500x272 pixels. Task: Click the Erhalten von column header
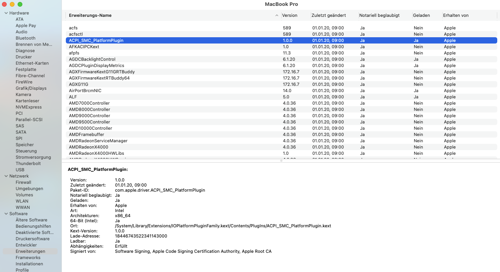coord(456,16)
